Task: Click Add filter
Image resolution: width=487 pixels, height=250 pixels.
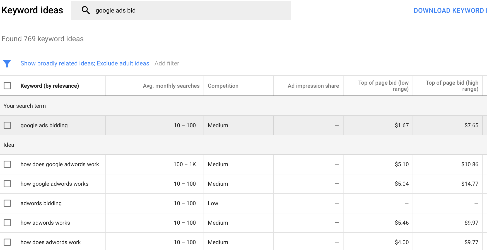Action: click(167, 63)
